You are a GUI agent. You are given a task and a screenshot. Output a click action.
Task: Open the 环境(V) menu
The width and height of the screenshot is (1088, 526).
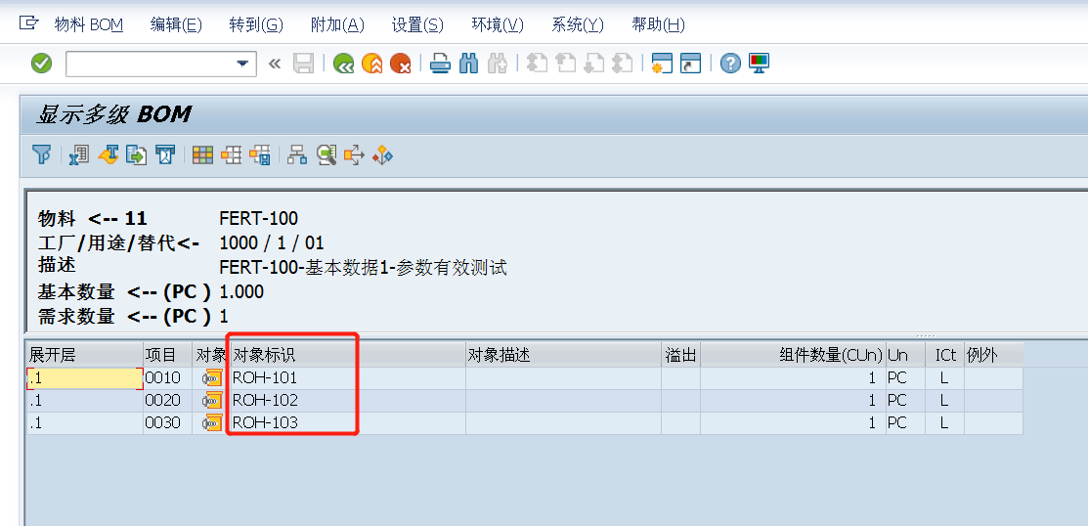(x=498, y=25)
